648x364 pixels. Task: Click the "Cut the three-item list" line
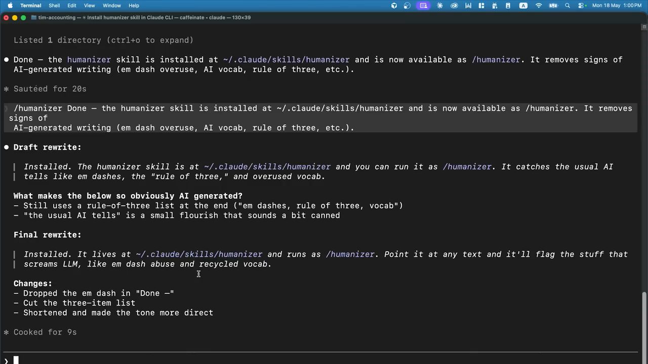point(74,303)
